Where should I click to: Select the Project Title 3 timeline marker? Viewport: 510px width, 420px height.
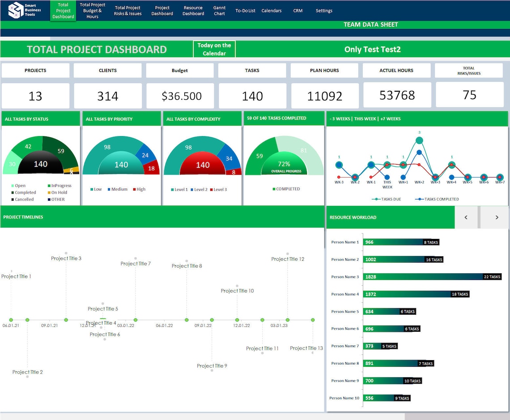[x=66, y=320]
